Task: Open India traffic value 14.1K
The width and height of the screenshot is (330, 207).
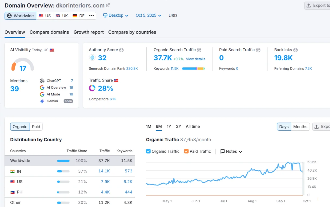Action: coord(104,171)
